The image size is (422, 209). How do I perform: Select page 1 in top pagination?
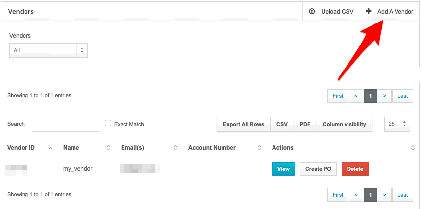tap(371, 96)
